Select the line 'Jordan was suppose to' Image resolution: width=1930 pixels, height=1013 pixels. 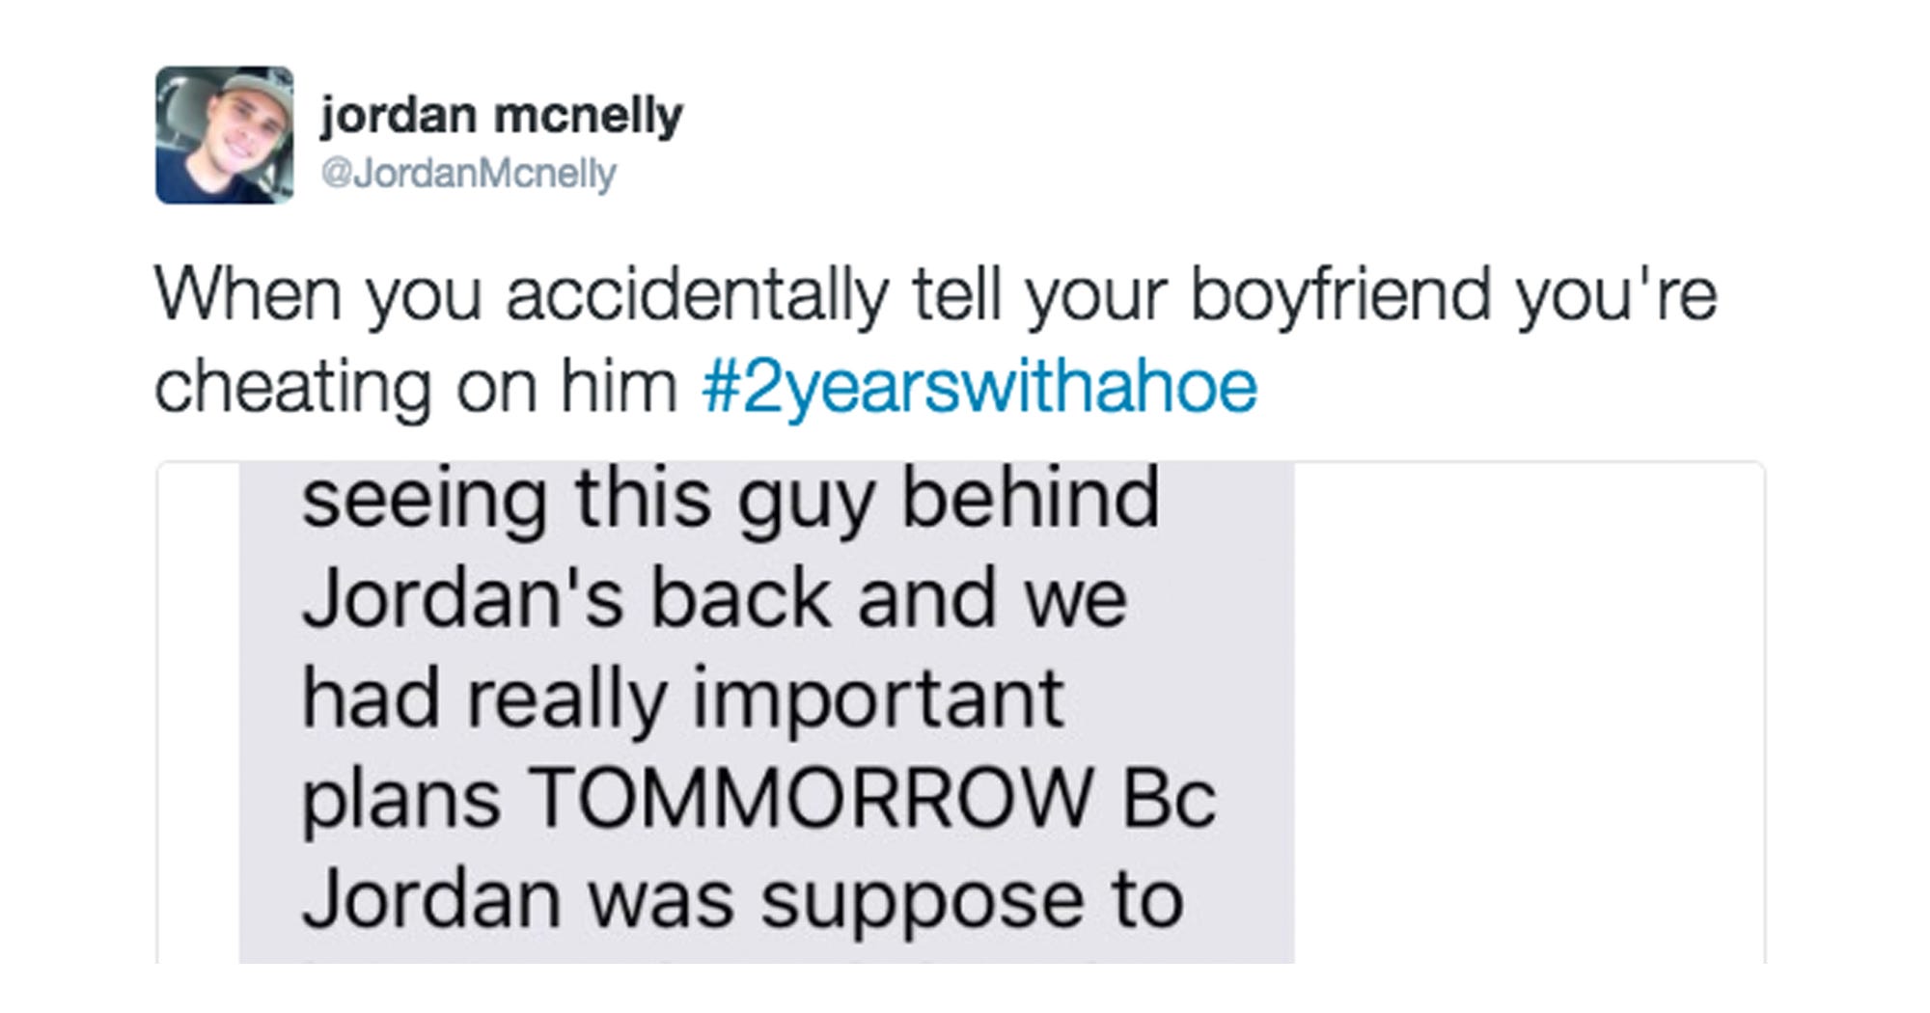click(742, 901)
